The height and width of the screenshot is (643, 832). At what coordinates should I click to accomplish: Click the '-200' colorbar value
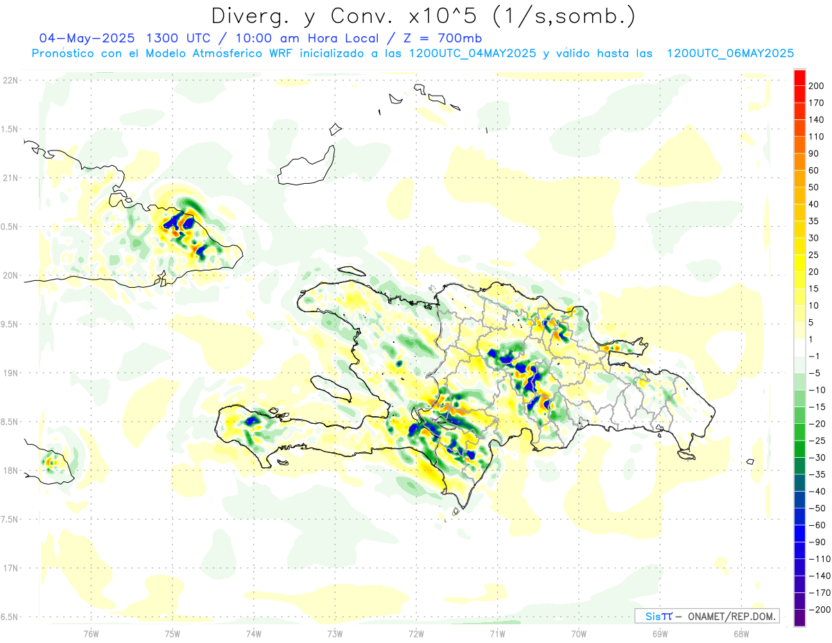[x=819, y=609]
